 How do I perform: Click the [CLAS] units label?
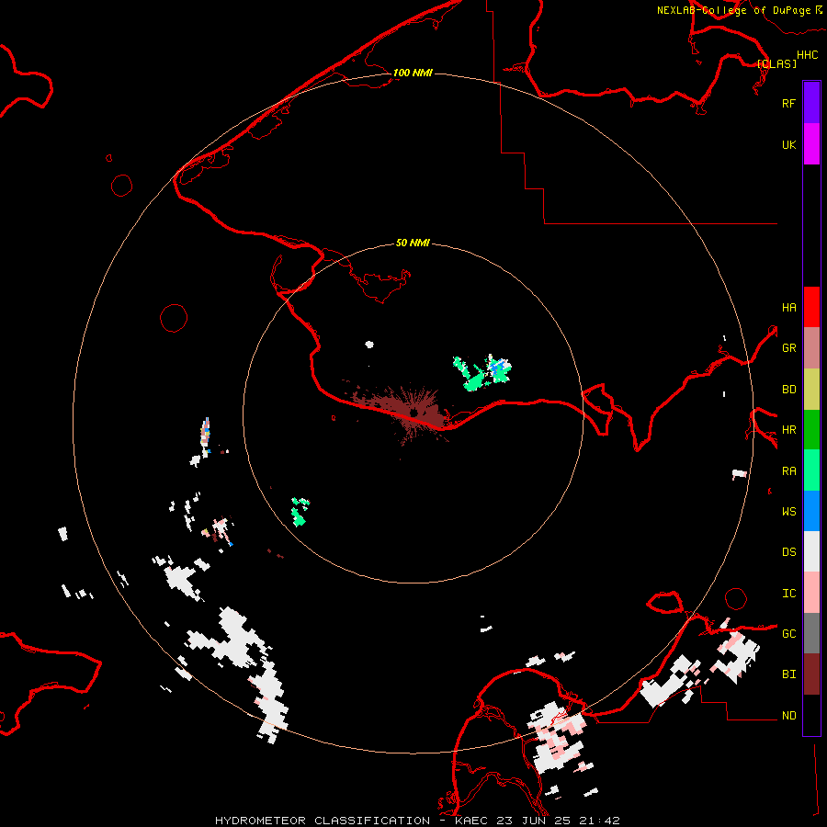pos(776,63)
